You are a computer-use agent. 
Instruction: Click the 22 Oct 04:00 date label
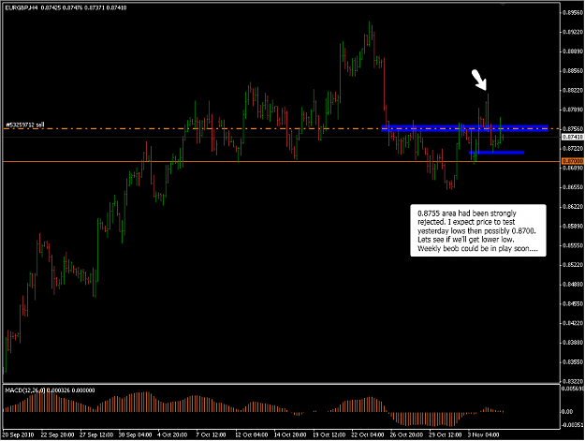tap(368, 435)
